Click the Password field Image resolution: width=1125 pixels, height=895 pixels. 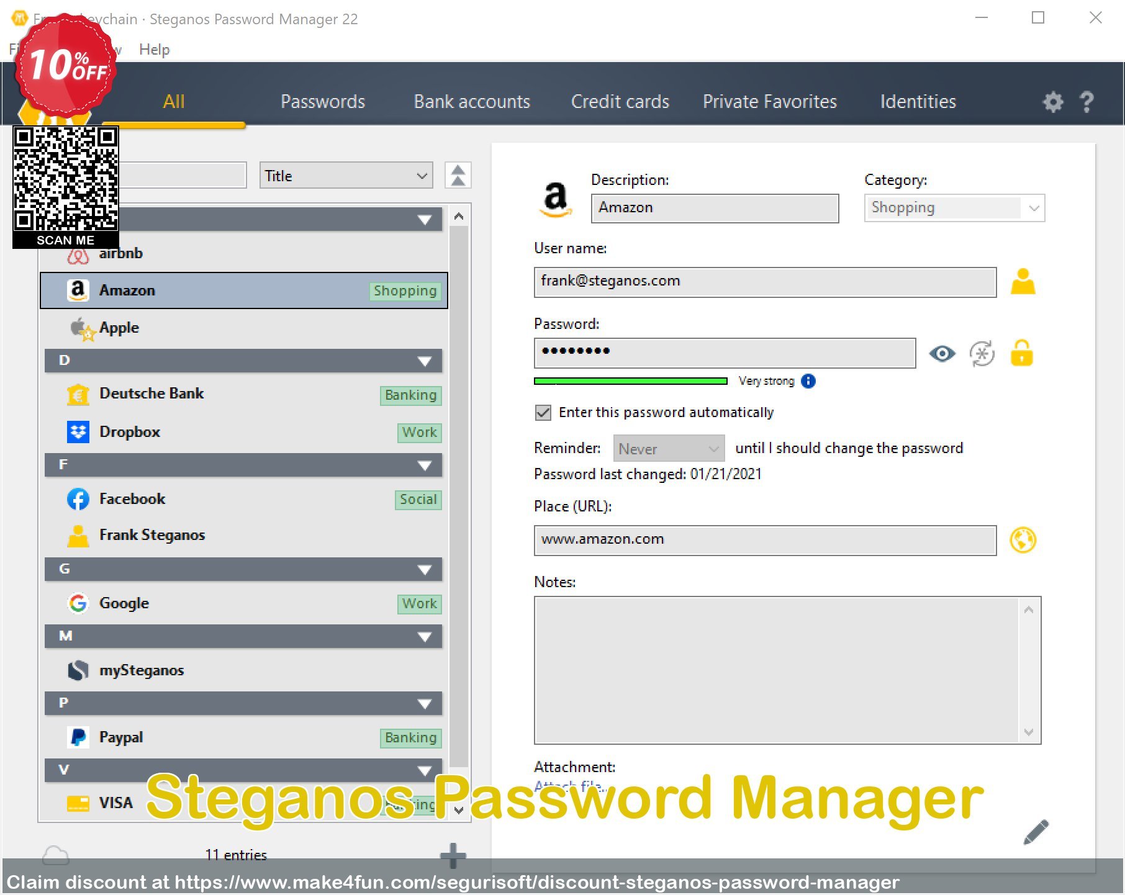point(725,353)
